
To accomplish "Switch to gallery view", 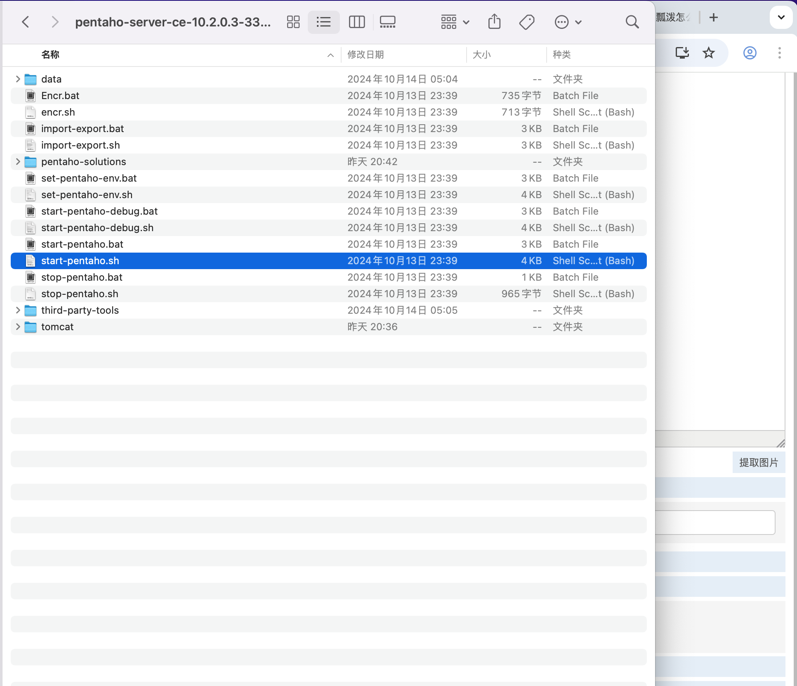I will (387, 22).
